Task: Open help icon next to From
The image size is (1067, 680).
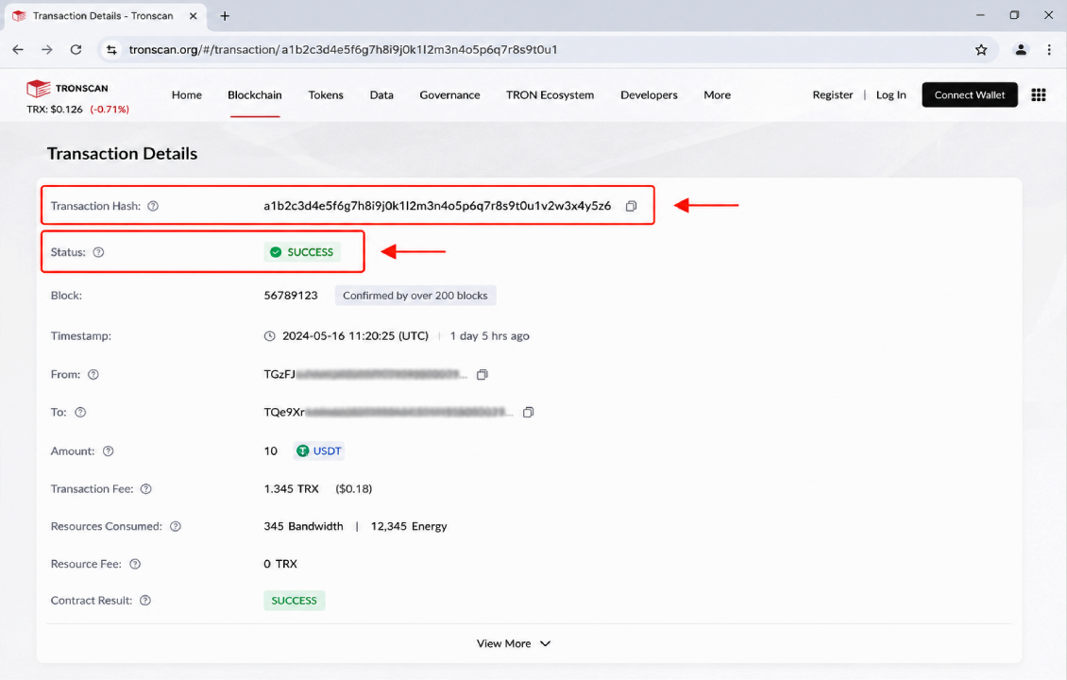Action: [93, 374]
